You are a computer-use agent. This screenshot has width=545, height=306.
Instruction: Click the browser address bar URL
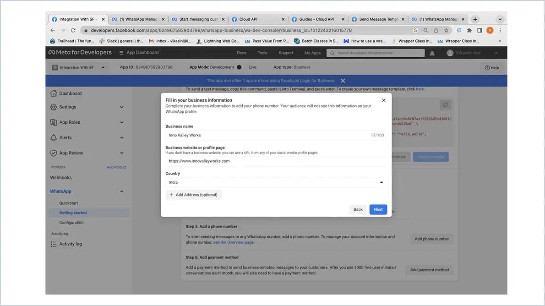coord(221,30)
